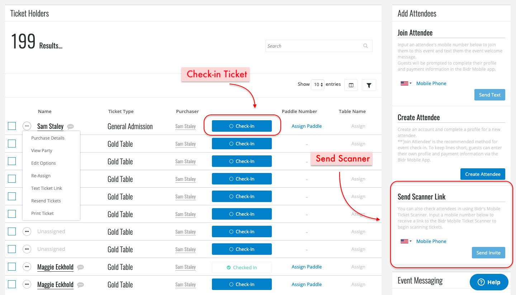
Task: Click the magnifier icon in the search box
Action: (x=365, y=46)
